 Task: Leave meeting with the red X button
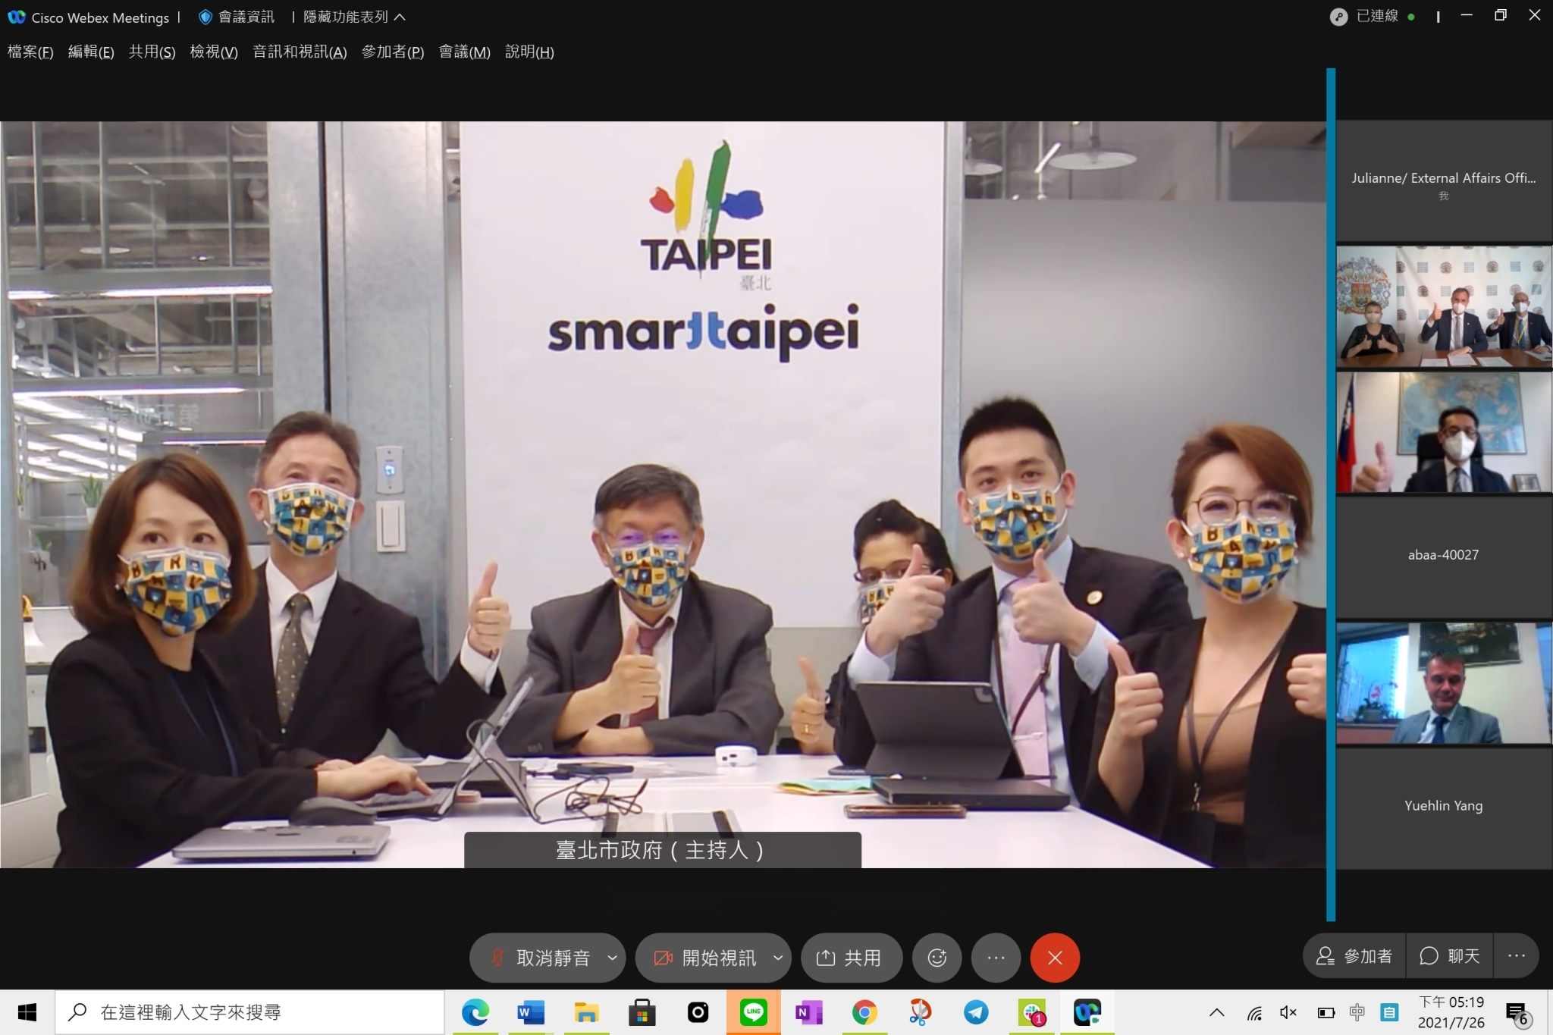point(1055,958)
